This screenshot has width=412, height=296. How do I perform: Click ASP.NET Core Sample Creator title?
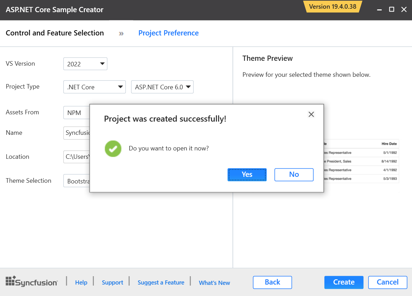pyautogui.click(x=55, y=10)
